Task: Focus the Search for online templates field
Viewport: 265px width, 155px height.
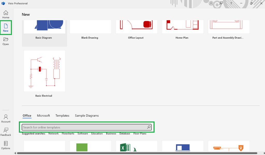Action: tap(86, 127)
